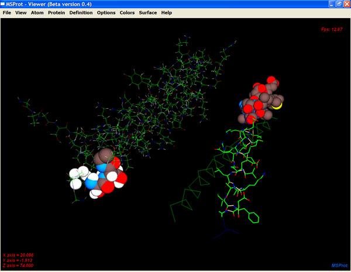Minimize the MSProt Viewer window
The width and height of the screenshot is (351, 272).
pos(332,4)
